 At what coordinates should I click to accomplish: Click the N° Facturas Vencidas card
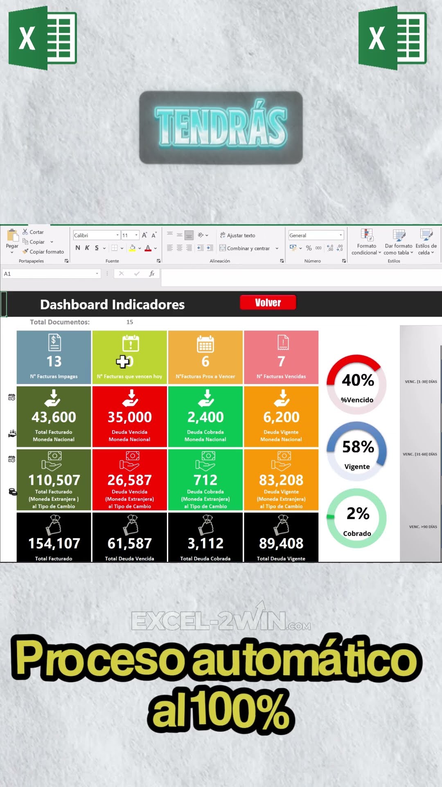pos(281,357)
